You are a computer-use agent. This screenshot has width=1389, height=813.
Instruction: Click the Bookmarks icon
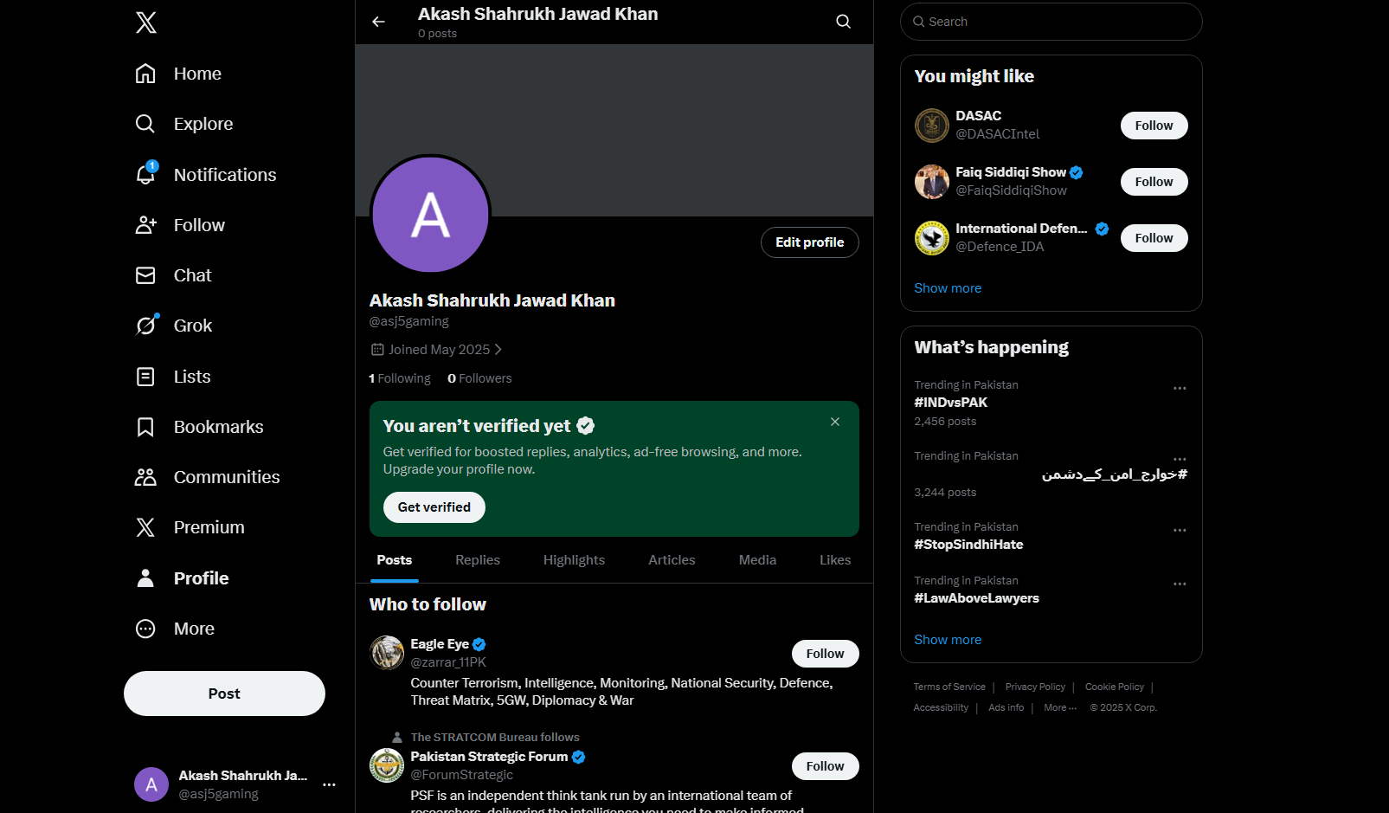(145, 427)
